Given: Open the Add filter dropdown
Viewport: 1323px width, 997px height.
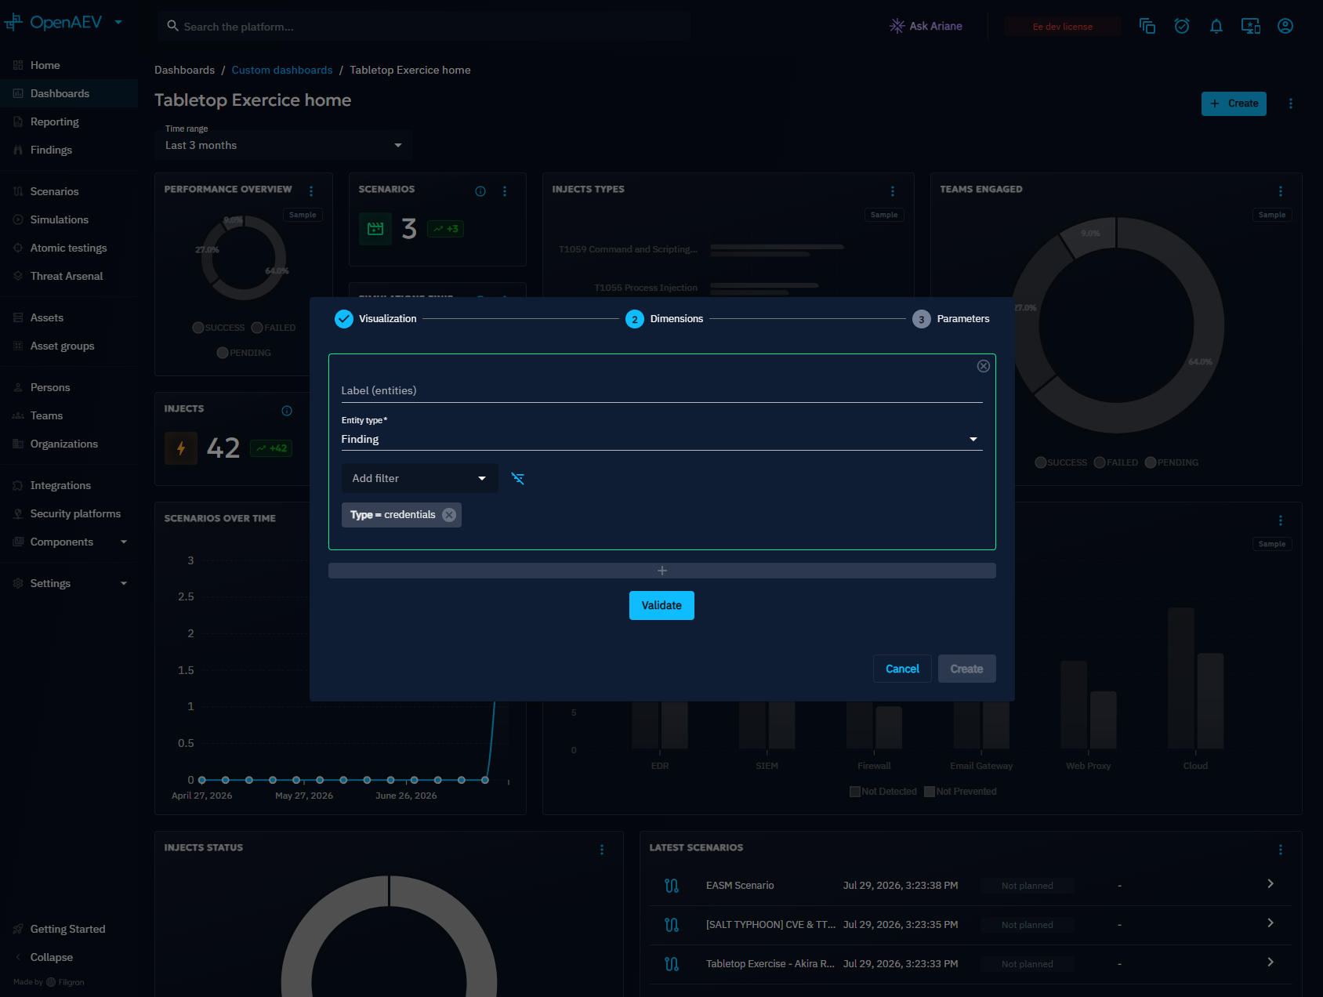Looking at the screenshot, I should pyautogui.click(x=420, y=478).
